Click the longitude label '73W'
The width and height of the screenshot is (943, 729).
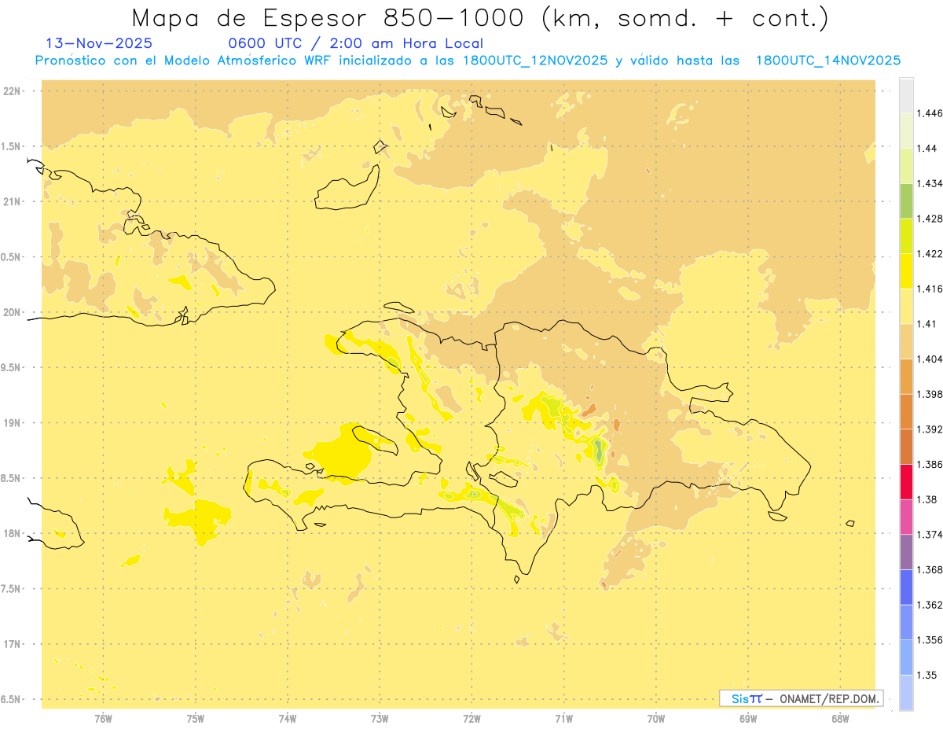tap(380, 718)
